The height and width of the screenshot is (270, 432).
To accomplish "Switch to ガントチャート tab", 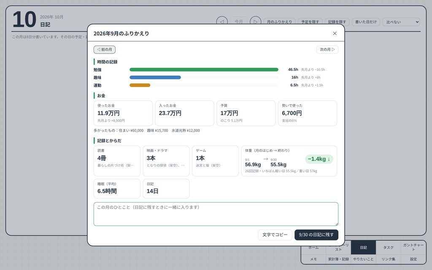I will 413,247.
